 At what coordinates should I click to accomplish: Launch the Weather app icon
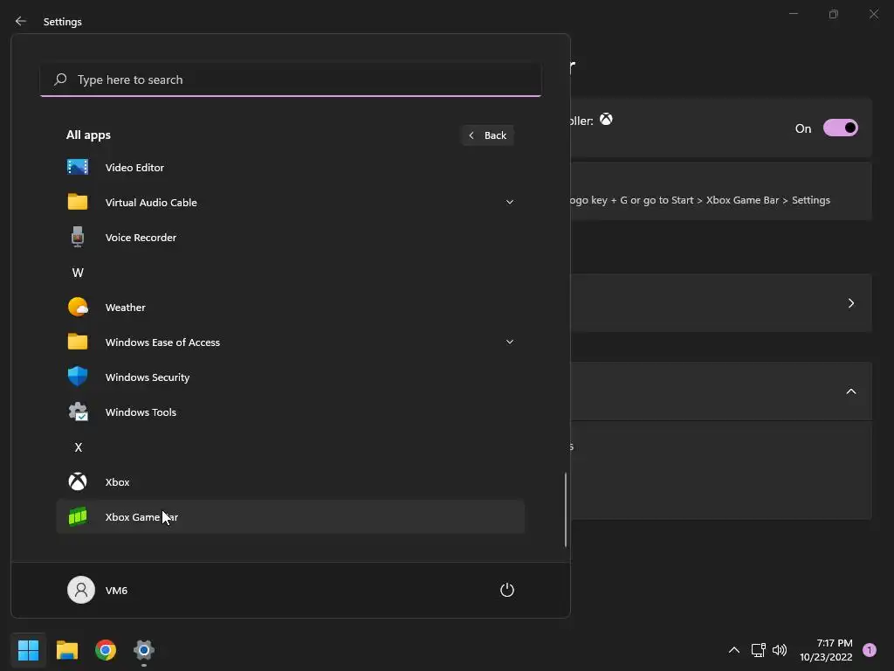tap(78, 307)
